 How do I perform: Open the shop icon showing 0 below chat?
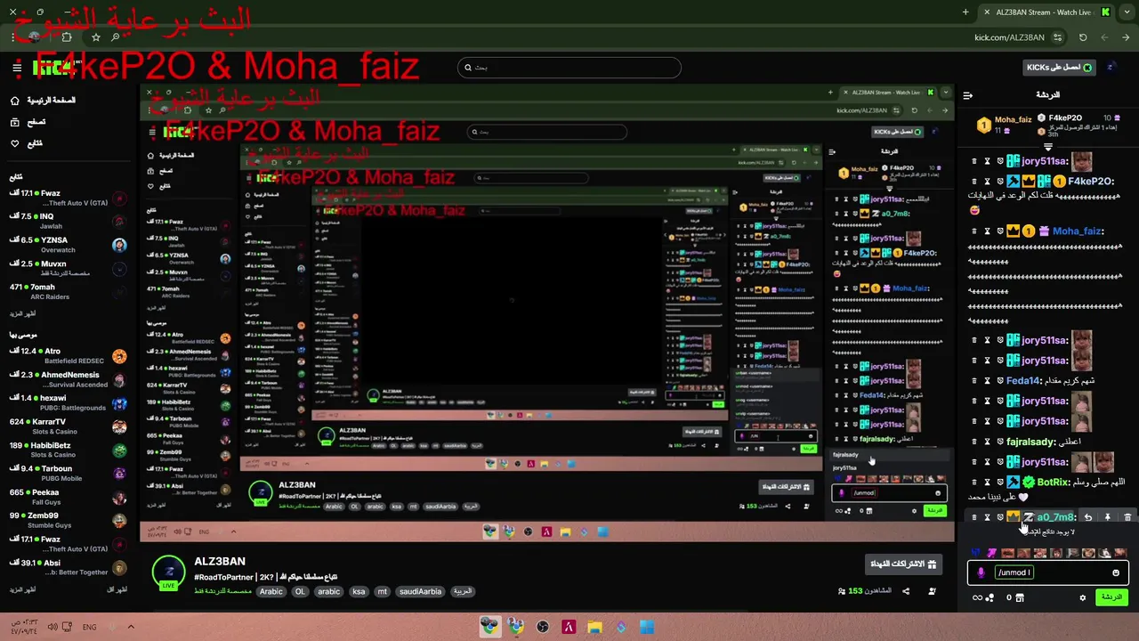coord(1020,597)
